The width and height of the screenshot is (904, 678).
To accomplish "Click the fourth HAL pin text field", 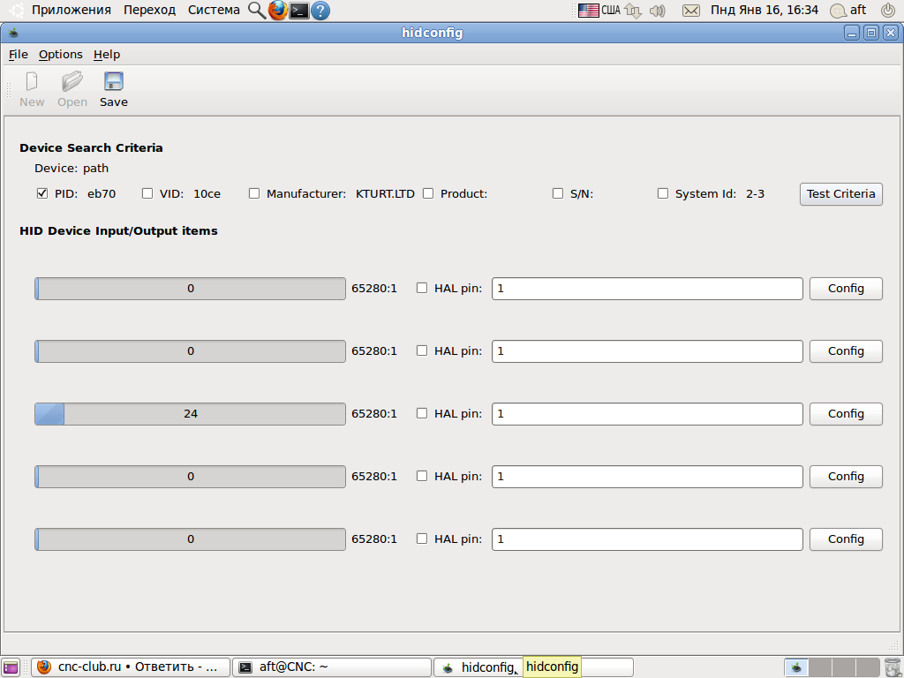I will (x=647, y=476).
